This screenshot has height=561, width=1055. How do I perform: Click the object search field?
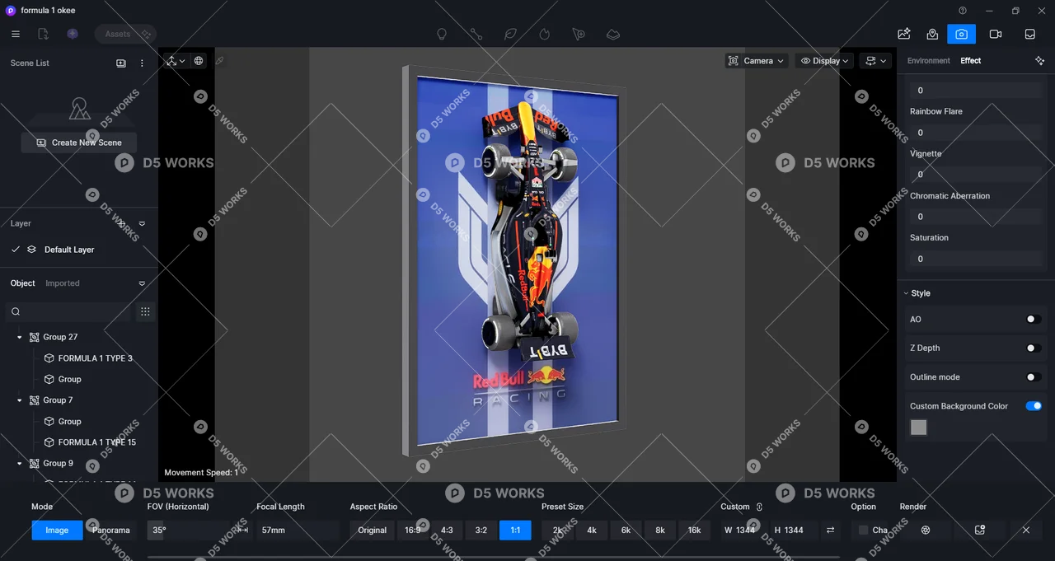(x=68, y=311)
